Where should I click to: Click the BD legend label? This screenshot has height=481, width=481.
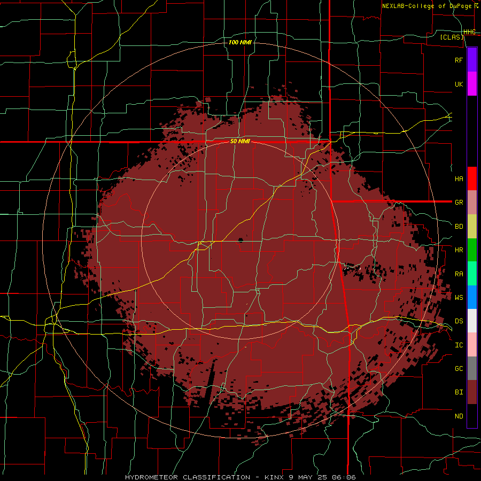point(459,227)
